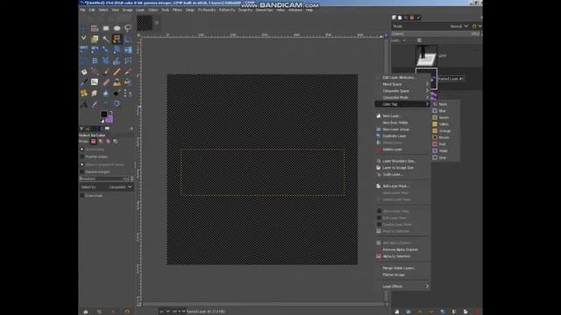Select the Ellipse Select tool
The width and height of the screenshot is (561, 315).
(x=117, y=28)
